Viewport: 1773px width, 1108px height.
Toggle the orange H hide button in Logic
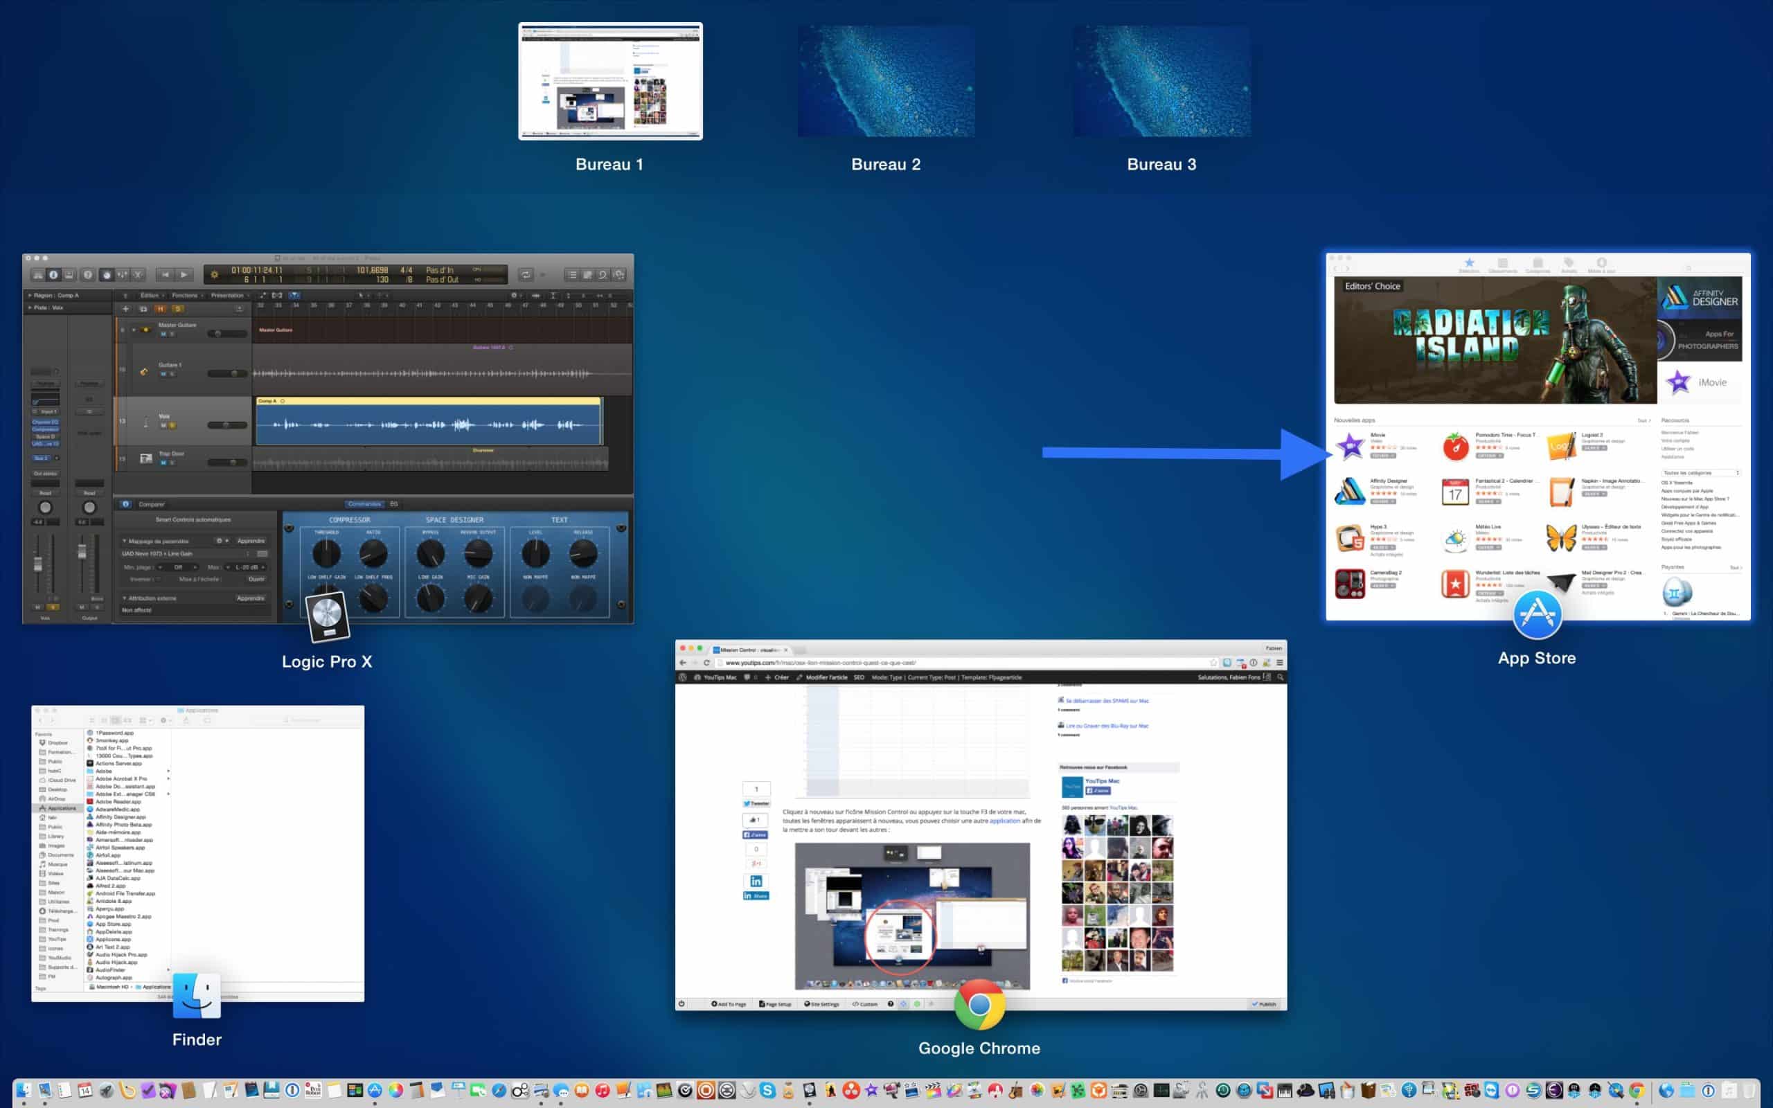click(x=161, y=310)
